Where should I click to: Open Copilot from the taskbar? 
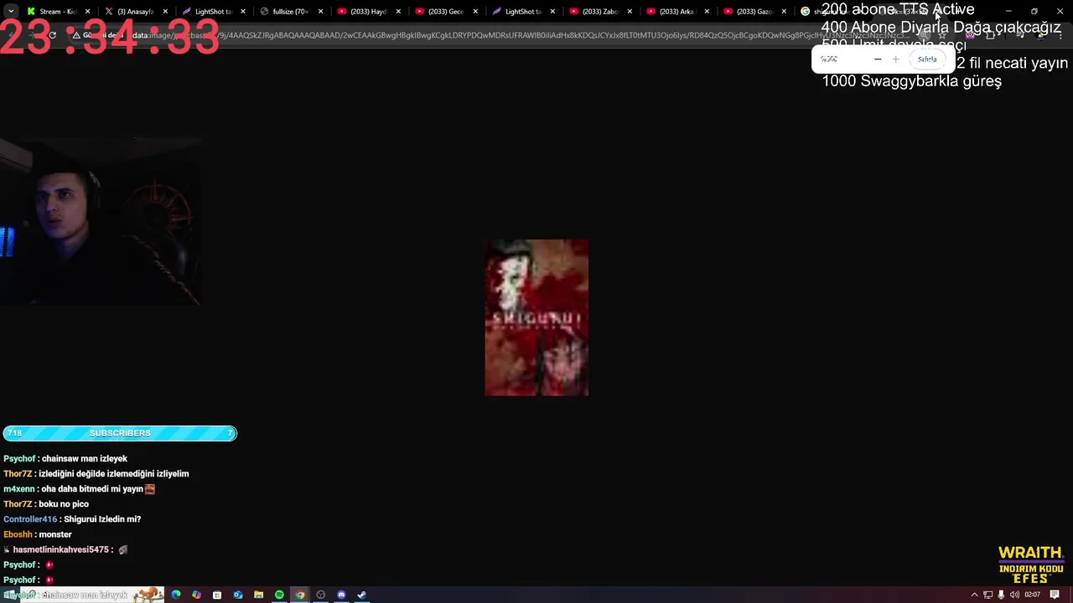coord(196,595)
